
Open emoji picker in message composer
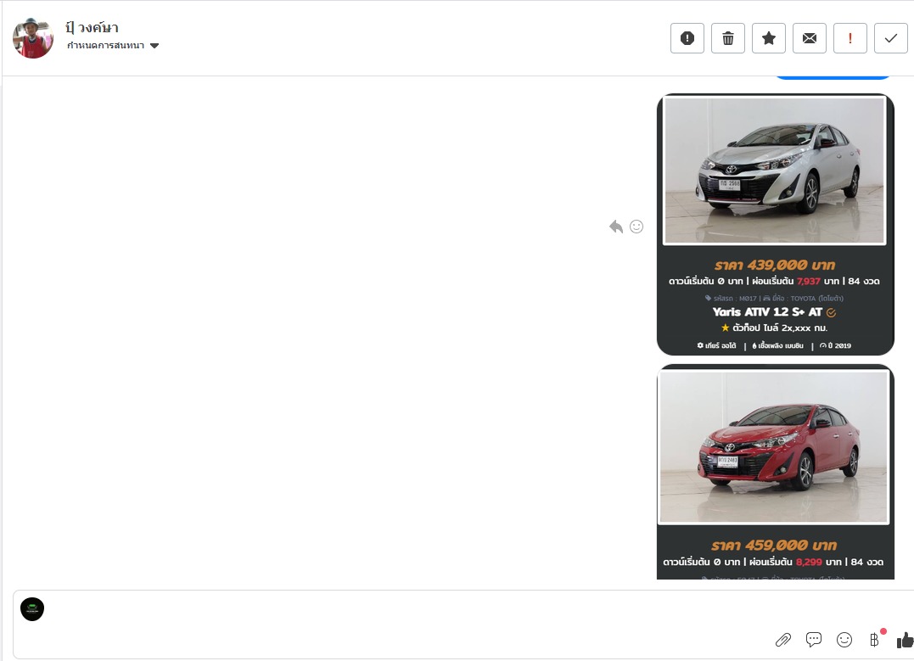click(844, 640)
